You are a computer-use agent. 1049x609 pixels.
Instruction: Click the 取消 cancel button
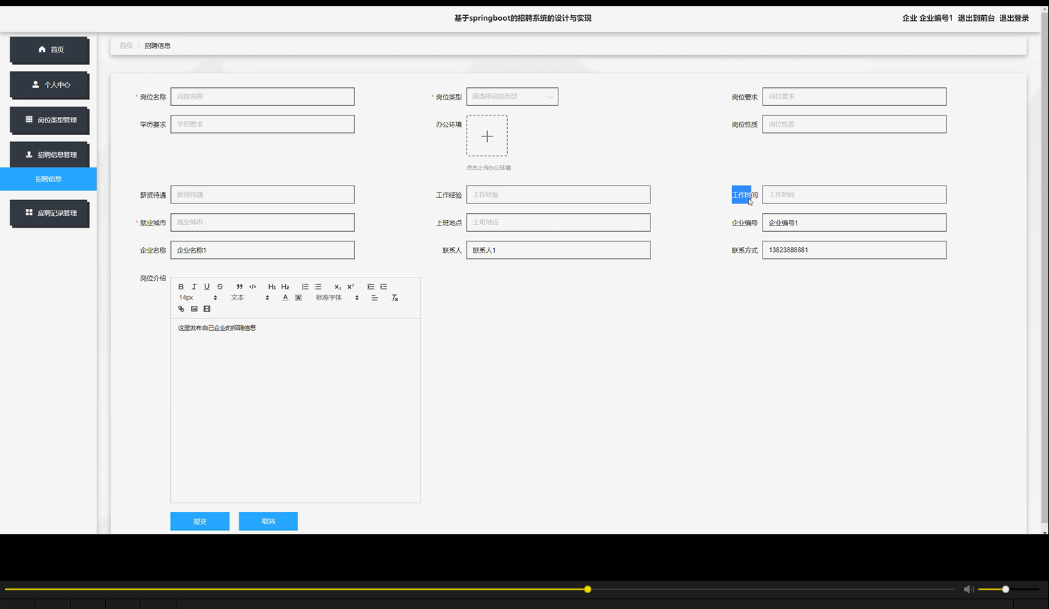click(268, 521)
